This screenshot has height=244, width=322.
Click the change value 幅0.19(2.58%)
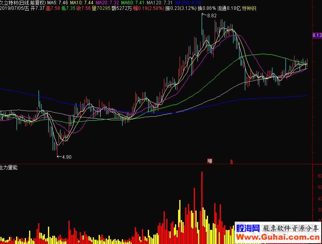tap(149, 8)
